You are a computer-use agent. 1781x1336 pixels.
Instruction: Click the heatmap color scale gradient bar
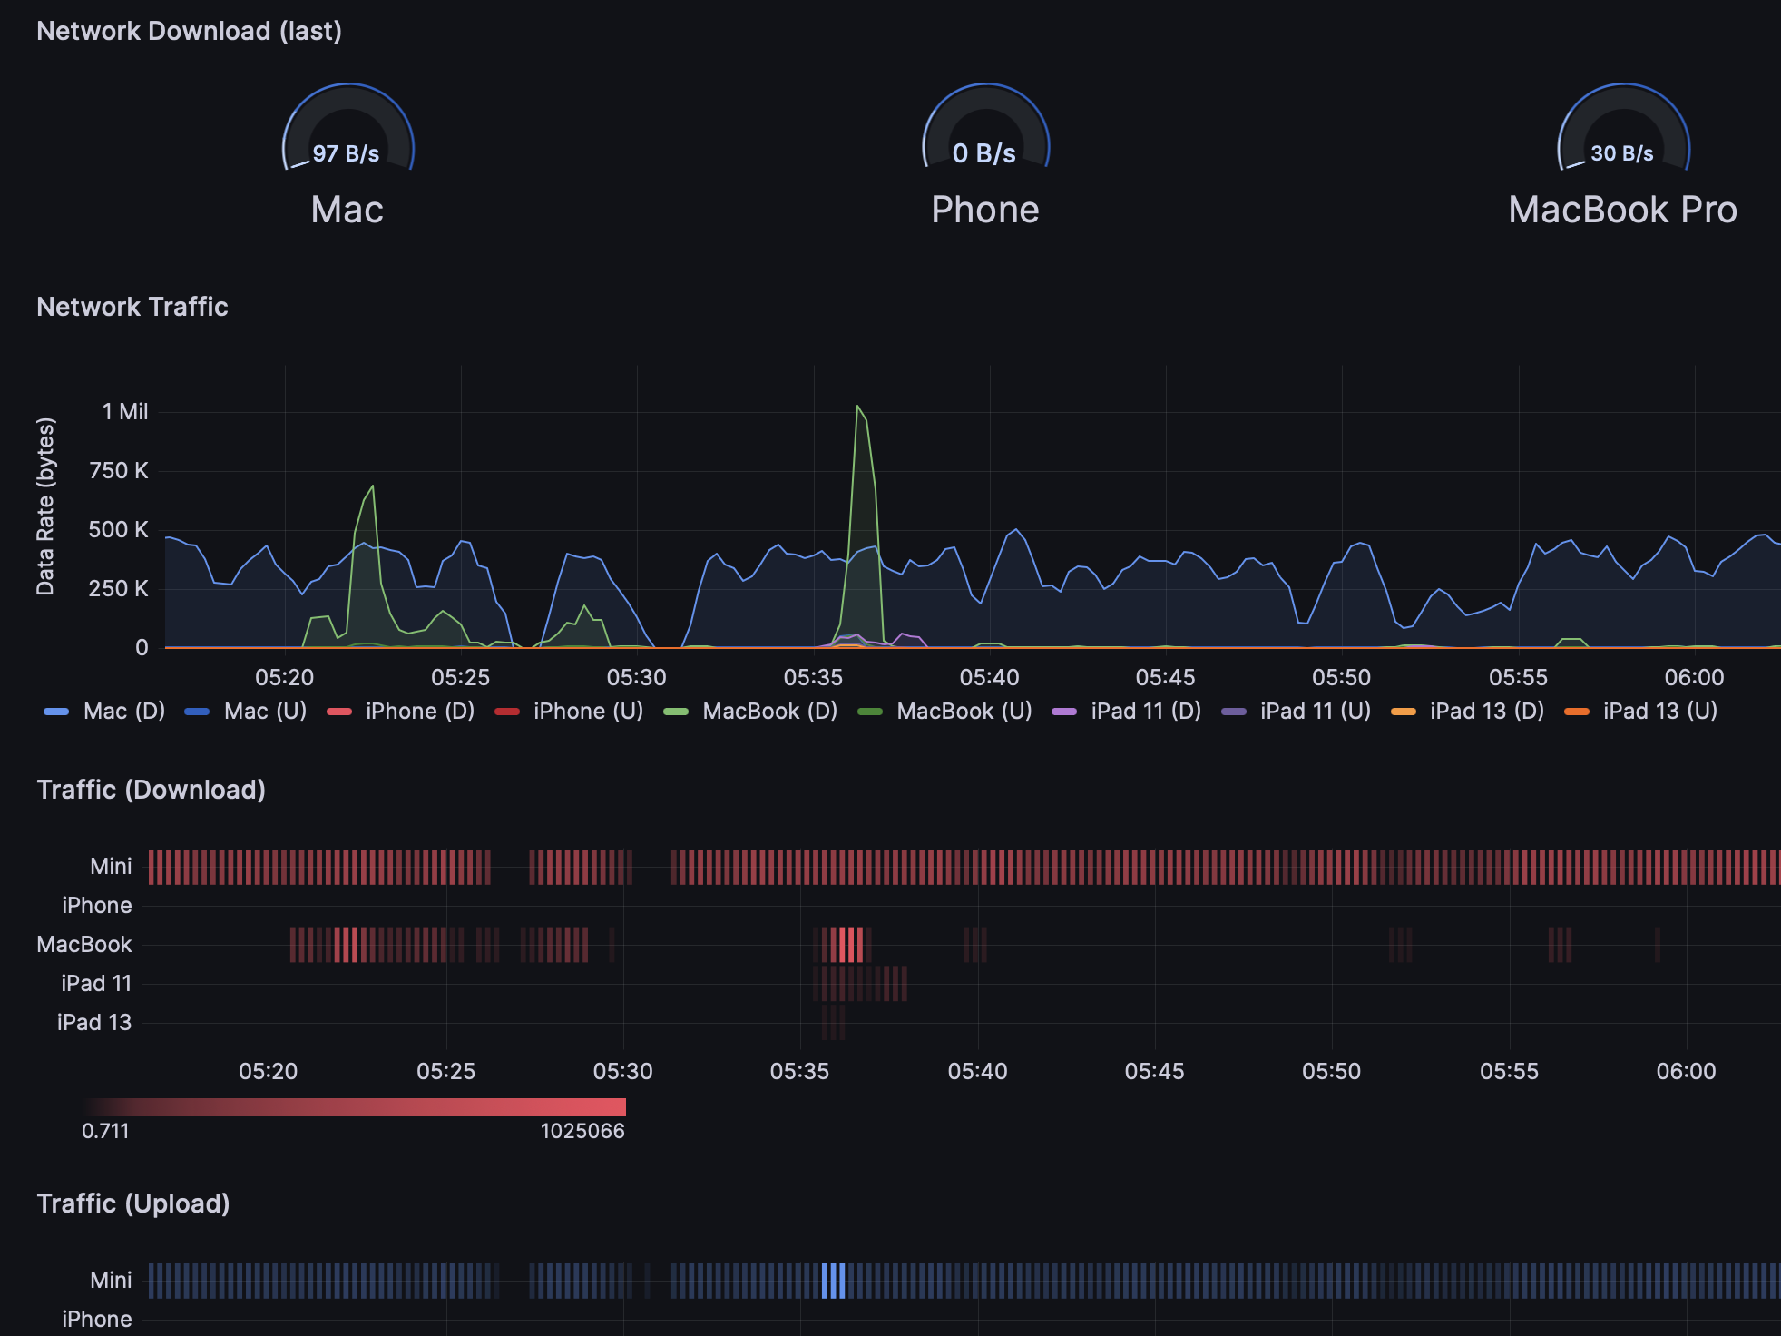coord(356,1105)
